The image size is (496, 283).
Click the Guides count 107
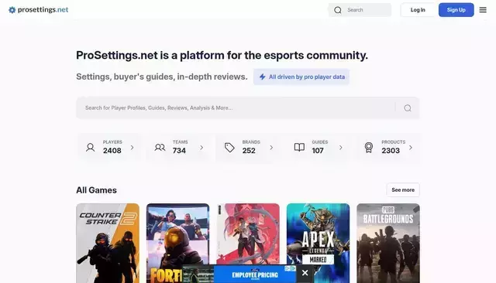[318, 151]
